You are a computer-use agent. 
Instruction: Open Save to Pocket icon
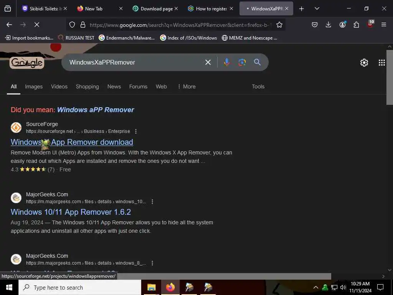pos(315,25)
